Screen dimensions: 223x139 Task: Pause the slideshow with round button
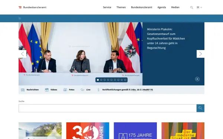click(x=197, y=79)
